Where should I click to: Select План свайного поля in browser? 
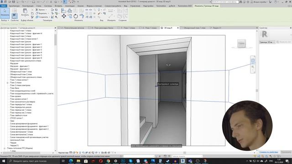(x=19, y=115)
